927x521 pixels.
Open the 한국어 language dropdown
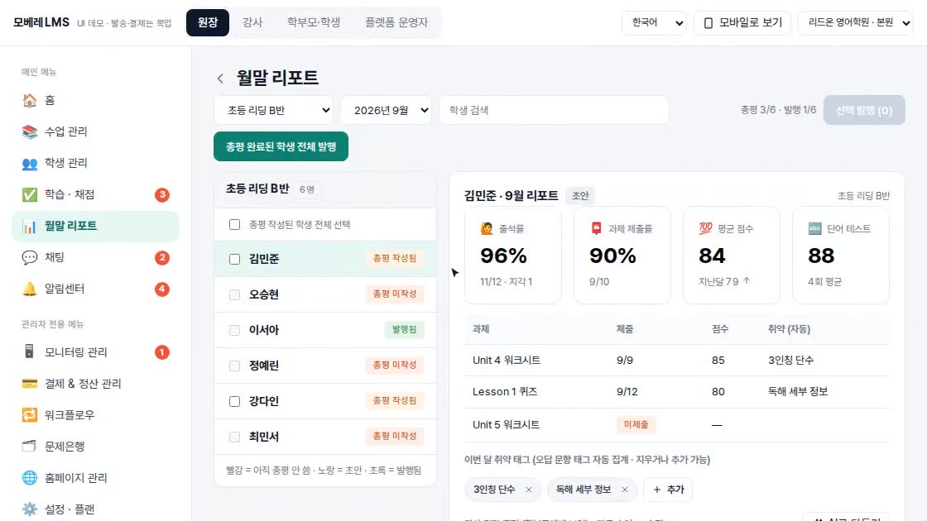[x=654, y=23]
